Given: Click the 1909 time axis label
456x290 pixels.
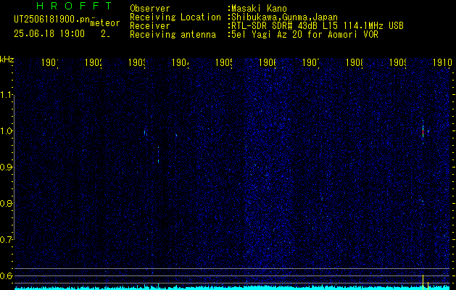Looking at the screenshot, I should coord(398,62).
